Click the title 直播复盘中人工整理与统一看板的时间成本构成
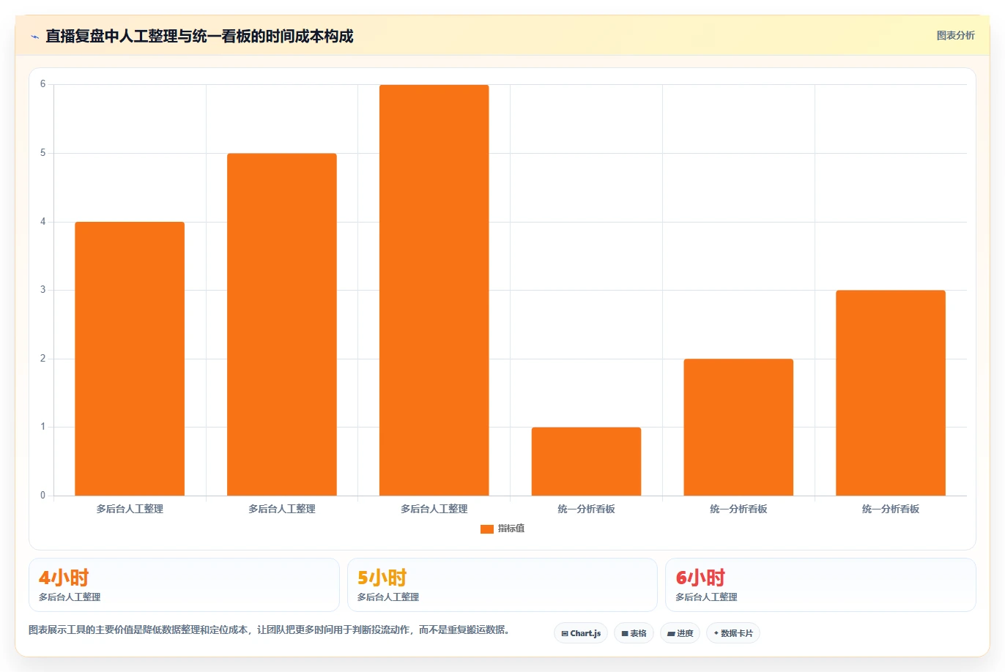1005x672 pixels. click(x=199, y=36)
